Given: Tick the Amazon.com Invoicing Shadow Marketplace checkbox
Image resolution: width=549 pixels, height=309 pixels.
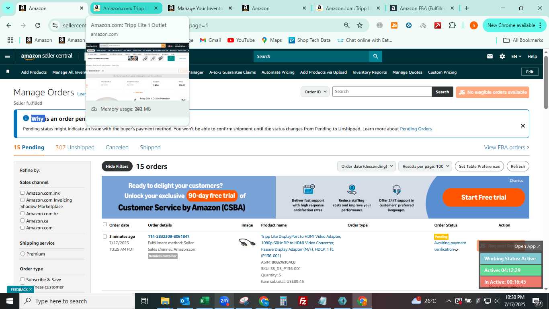Looking at the screenshot, I should click(x=23, y=200).
